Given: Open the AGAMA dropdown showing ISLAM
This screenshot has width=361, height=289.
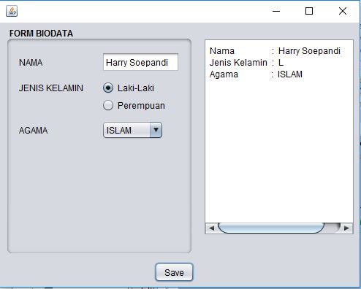Looking at the screenshot, I should pos(132,130).
